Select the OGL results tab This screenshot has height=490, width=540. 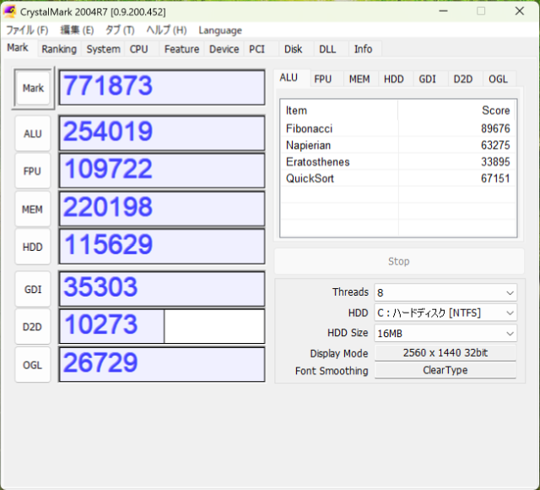(x=498, y=79)
